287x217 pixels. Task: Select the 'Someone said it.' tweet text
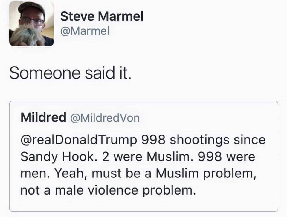tap(70, 73)
